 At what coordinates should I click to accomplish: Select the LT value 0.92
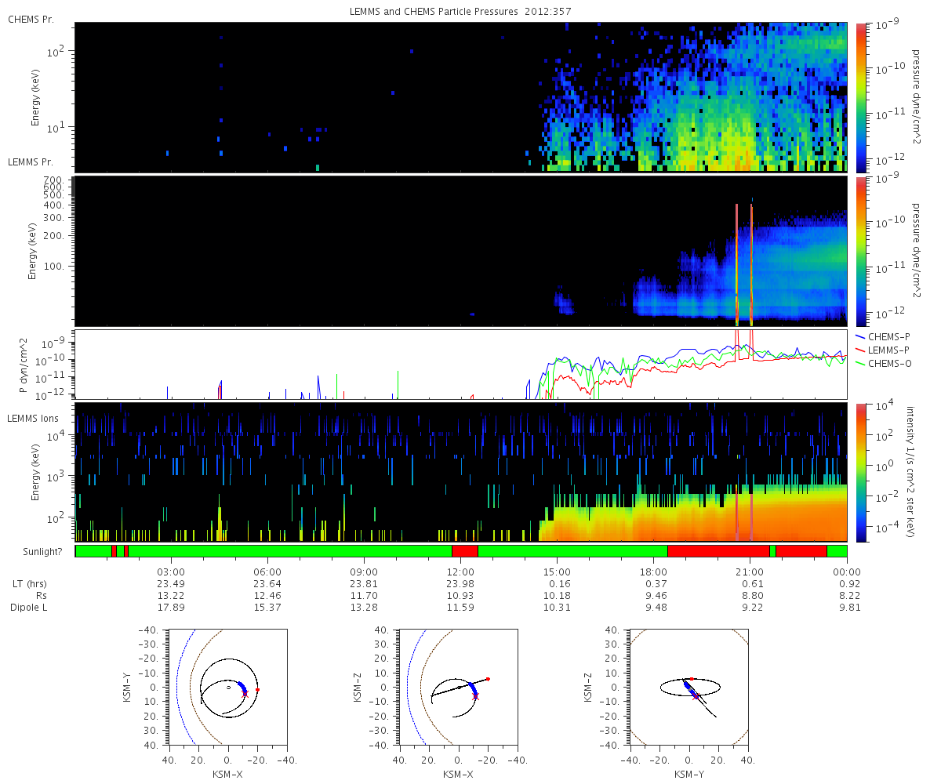[850, 584]
